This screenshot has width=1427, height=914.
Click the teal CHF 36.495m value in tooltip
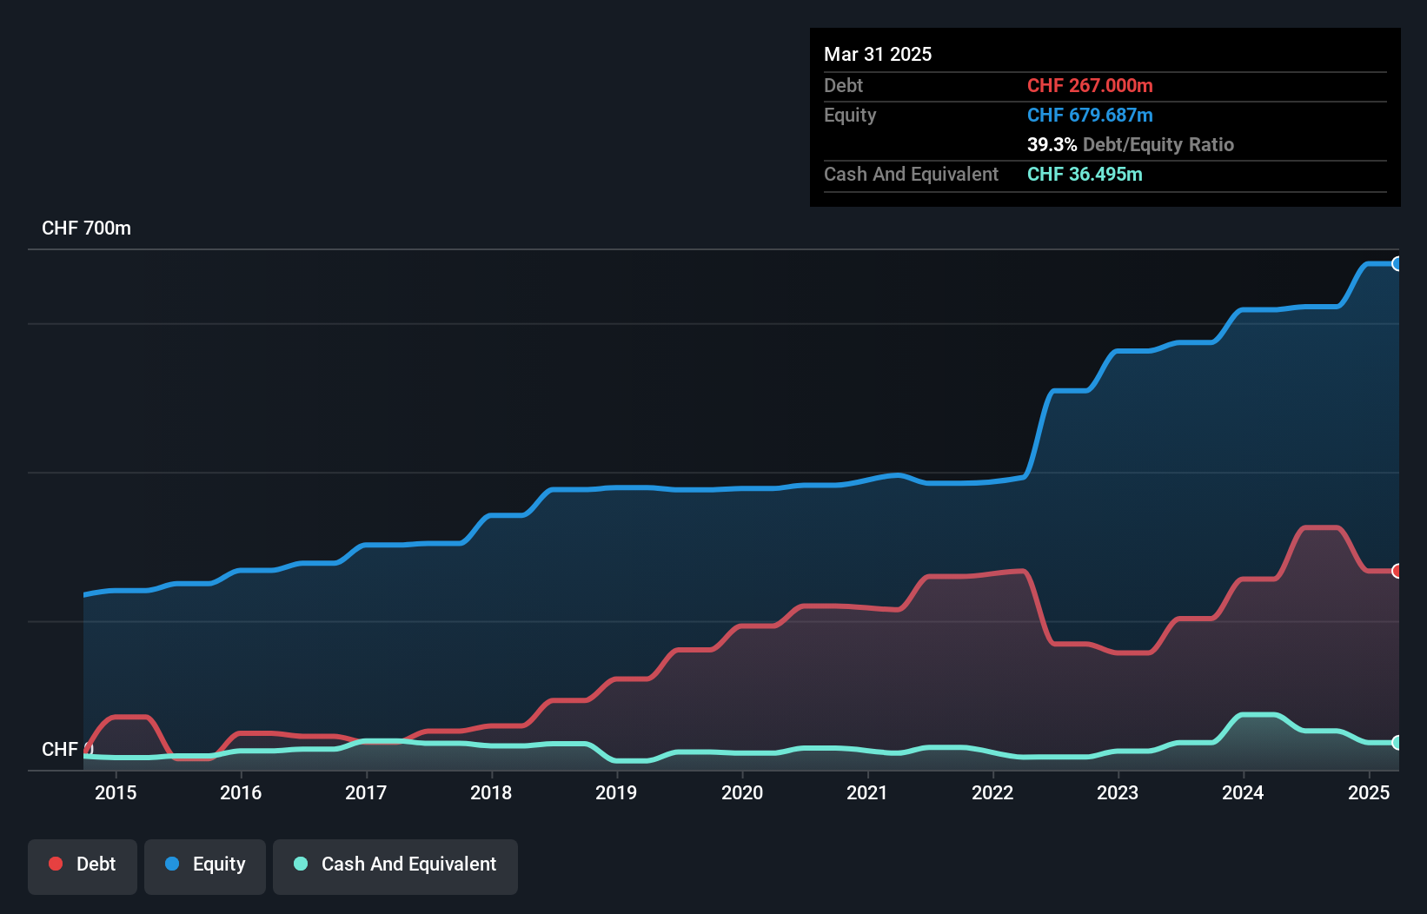pos(1085,174)
